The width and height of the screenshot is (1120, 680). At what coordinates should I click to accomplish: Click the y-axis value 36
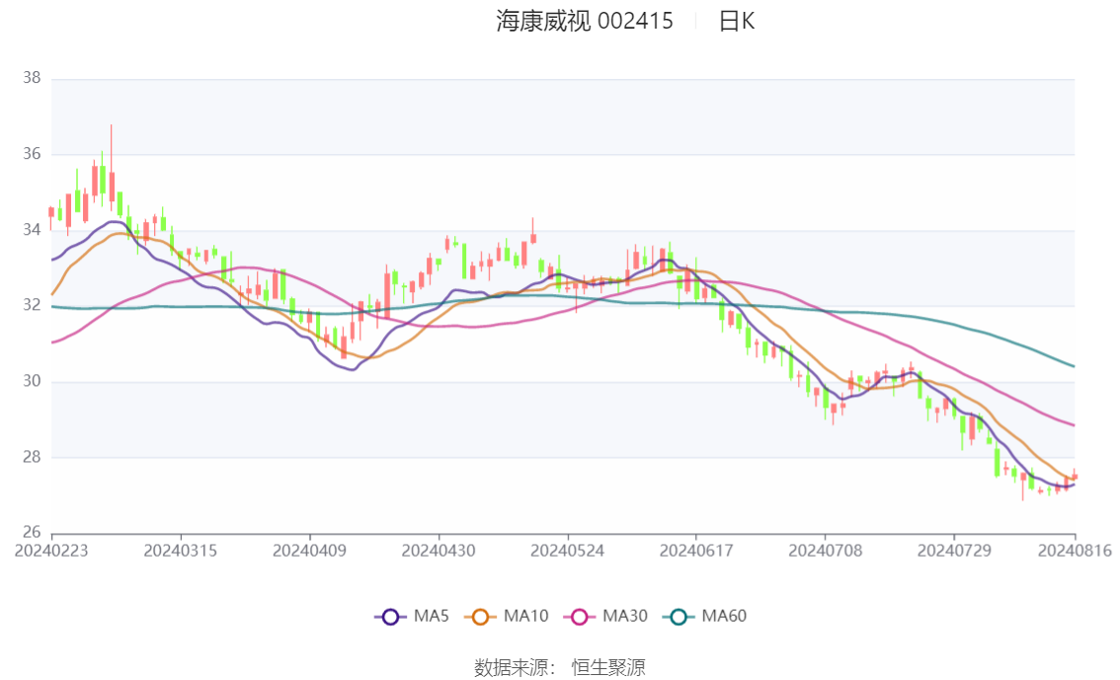click(x=32, y=153)
